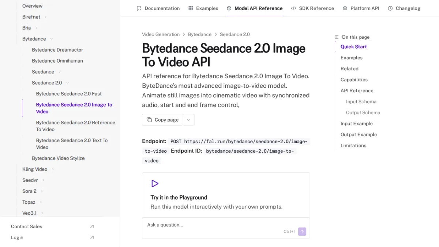
Task: Open the Documentation tab
Action: coord(158,8)
